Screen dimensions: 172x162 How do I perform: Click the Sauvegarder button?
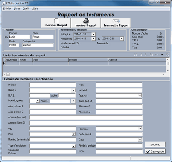(x=155, y=151)
